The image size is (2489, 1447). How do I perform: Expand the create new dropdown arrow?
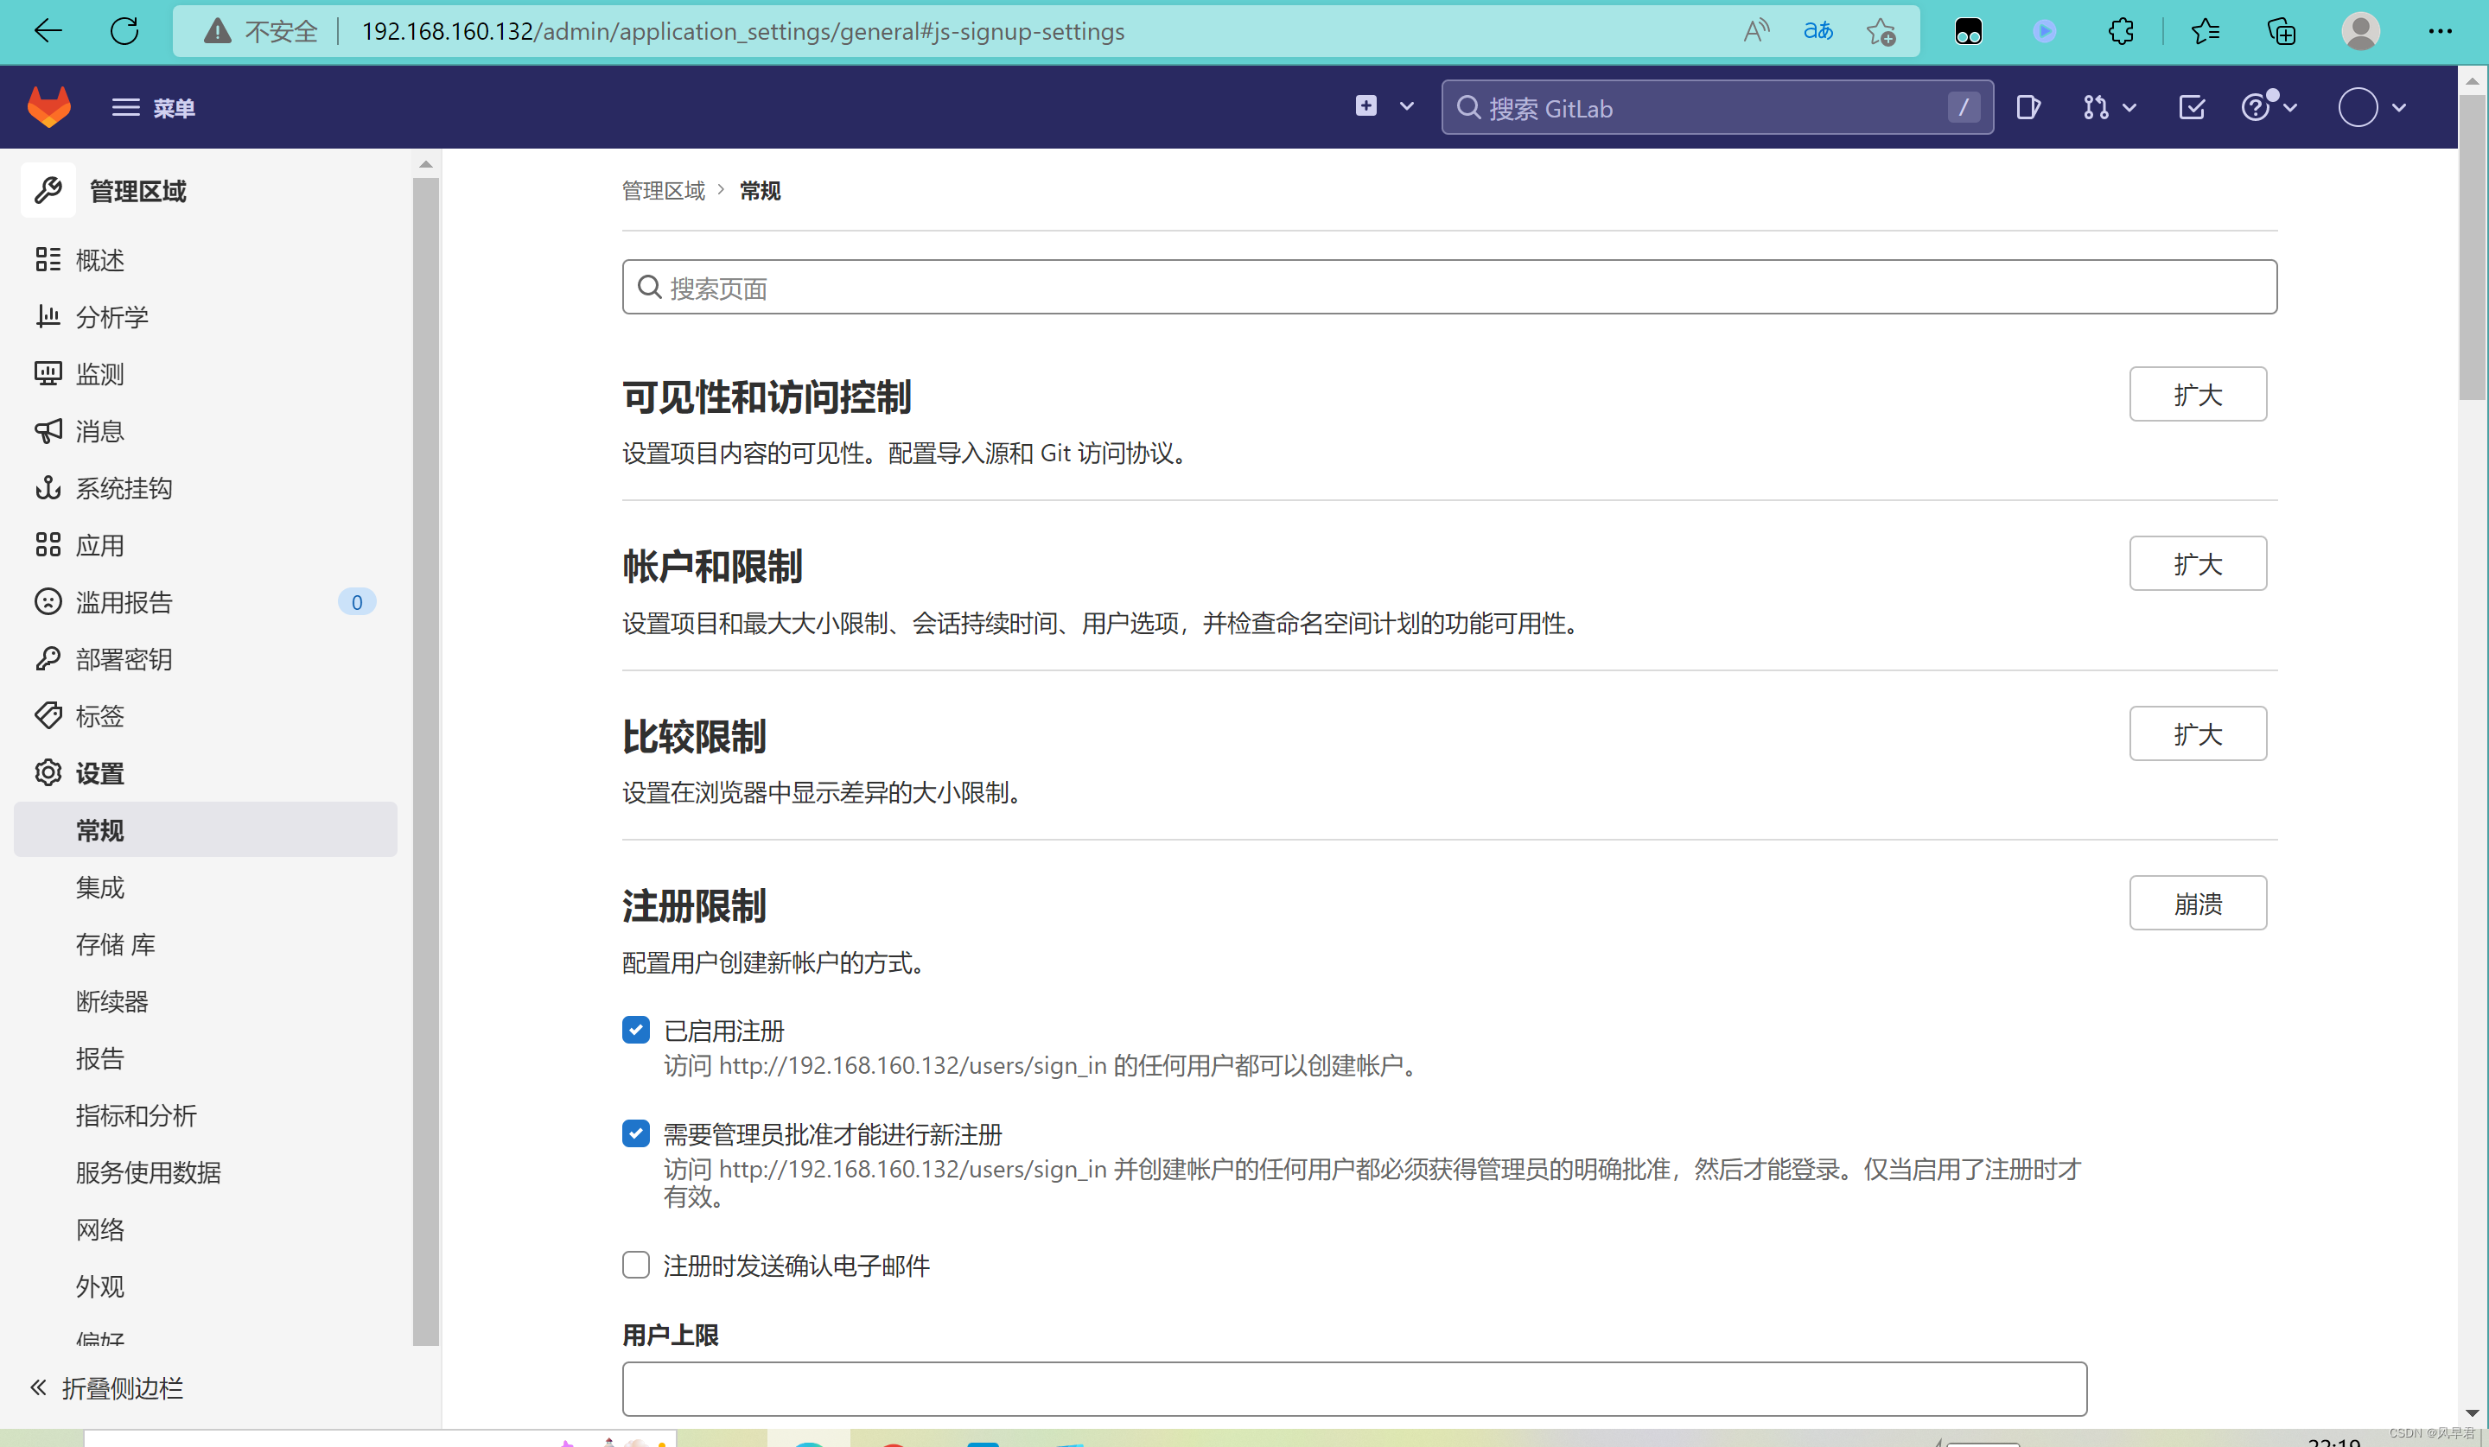[x=1406, y=106]
